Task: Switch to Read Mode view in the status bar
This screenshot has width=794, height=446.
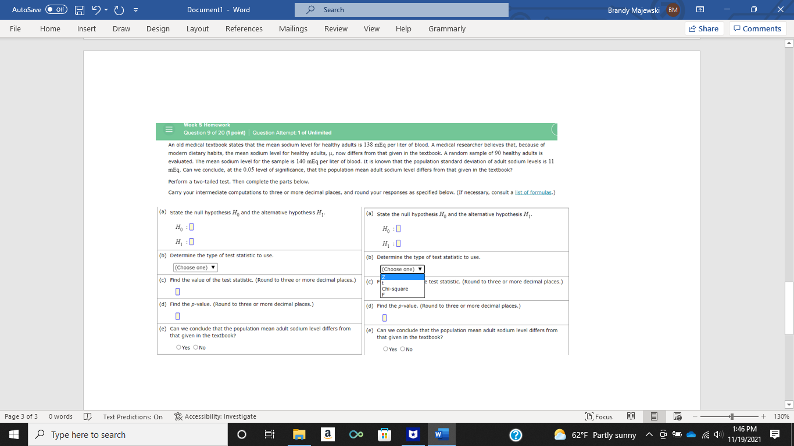Action: point(631,416)
